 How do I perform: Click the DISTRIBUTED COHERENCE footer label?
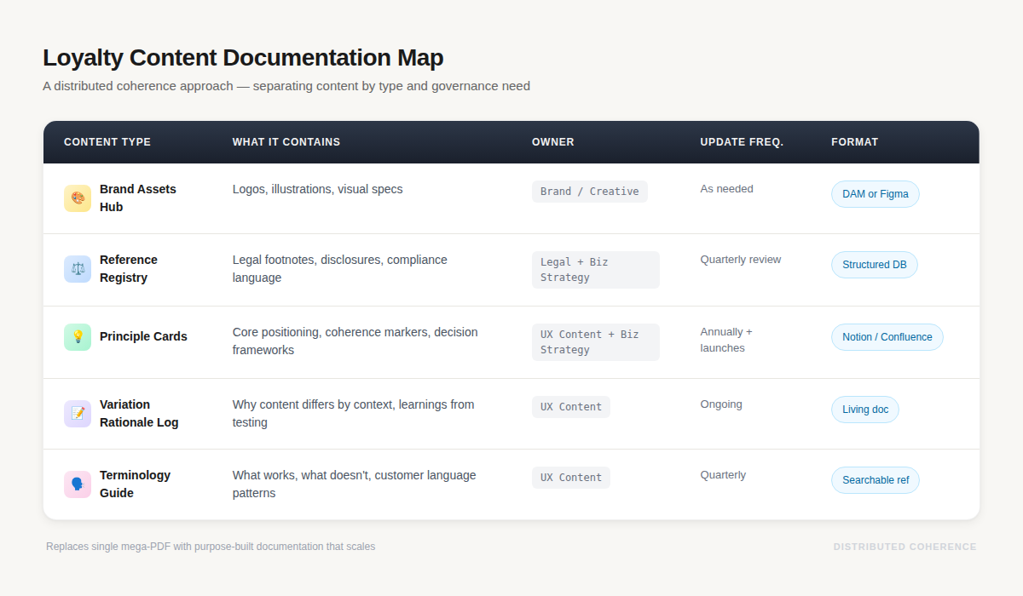905,547
